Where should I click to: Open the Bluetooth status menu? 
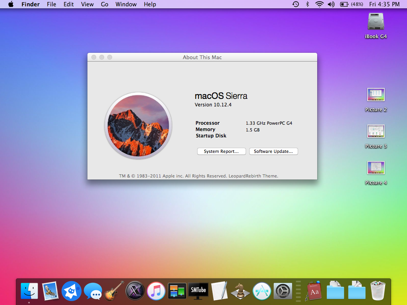click(308, 4)
